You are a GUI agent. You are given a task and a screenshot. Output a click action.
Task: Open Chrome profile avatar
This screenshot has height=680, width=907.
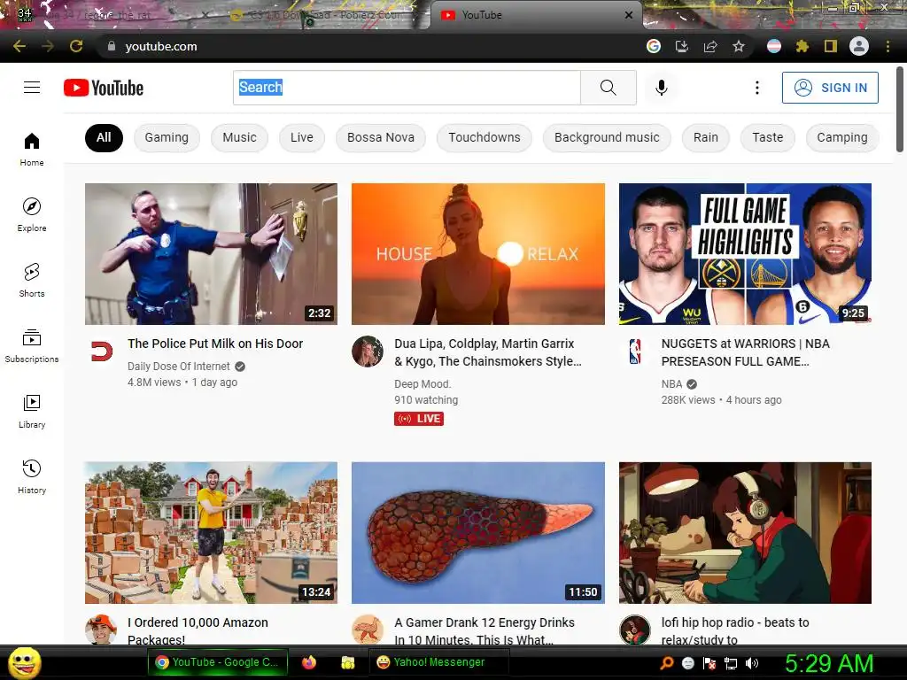click(859, 46)
